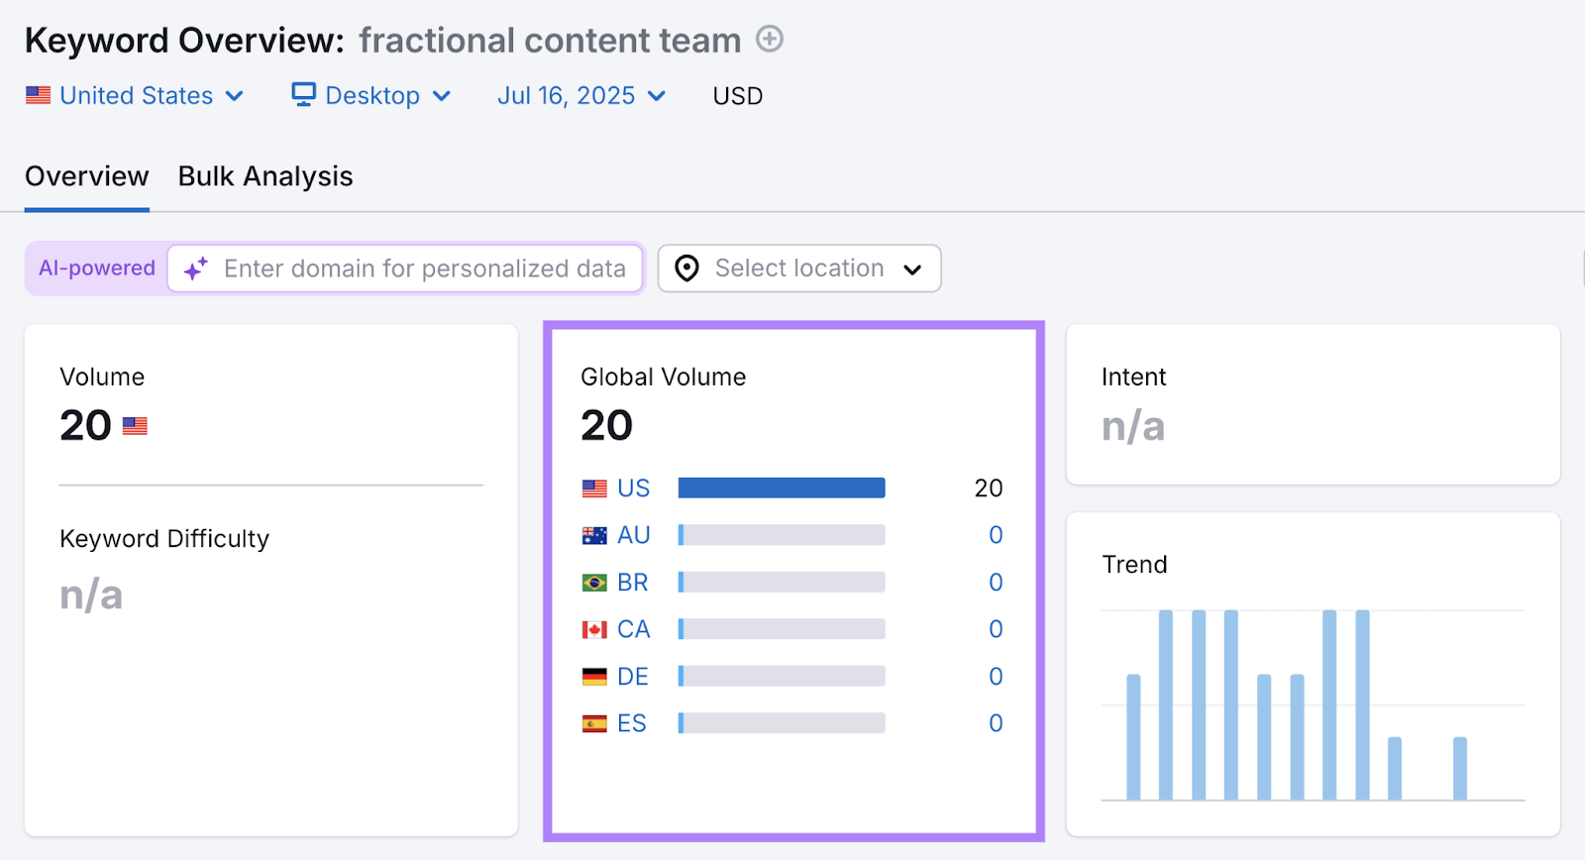Select the Overview tab
Screen dimensions: 1585x860
[x=87, y=176]
